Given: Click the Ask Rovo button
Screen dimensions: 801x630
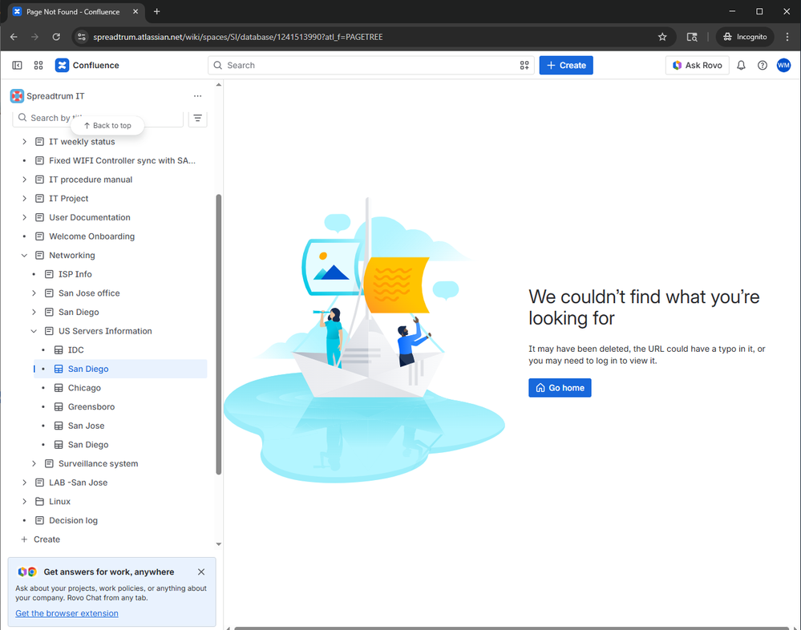Looking at the screenshot, I should click(x=698, y=66).
